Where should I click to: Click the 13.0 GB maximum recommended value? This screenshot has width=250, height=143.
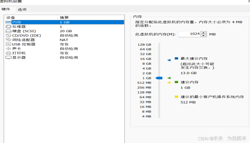click(x=188, y=73)
